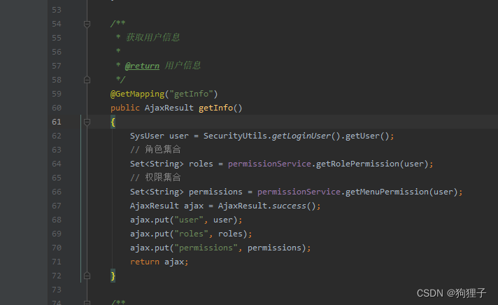Click the getRolePermission method call
The image size is (498, 305).
click(357, 164)
